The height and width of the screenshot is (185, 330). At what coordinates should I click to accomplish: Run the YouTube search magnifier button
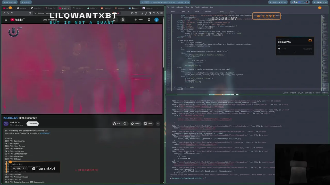coord(114,20)
